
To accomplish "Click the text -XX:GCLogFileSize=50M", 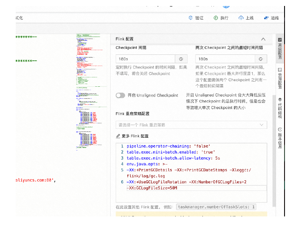I will coord(152,188).
